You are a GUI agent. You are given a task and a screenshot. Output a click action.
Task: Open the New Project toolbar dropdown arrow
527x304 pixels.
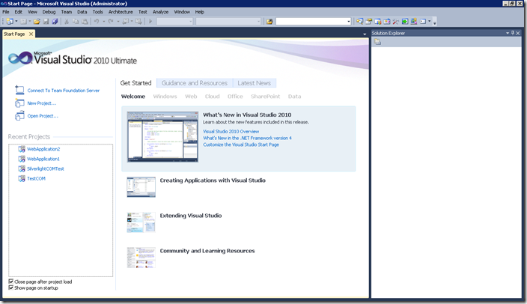click(16, 22)
